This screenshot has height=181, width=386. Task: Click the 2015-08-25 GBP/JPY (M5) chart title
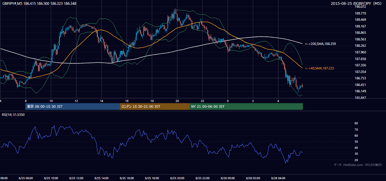pyautogui.click(x=356, y=3)
